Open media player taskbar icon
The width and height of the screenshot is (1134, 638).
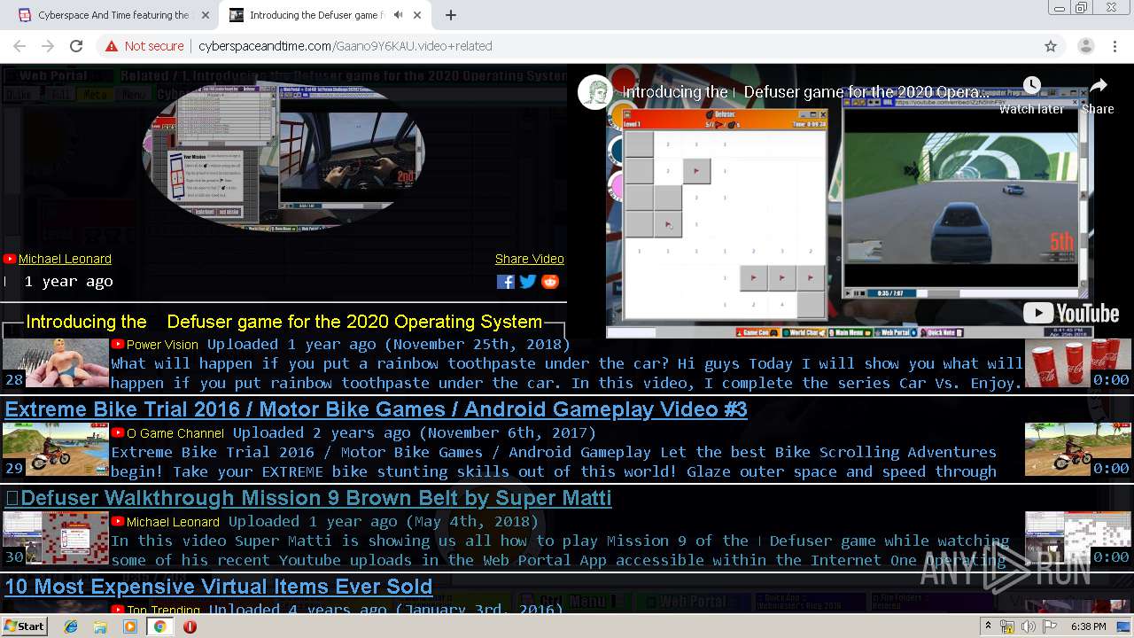(x=130, y=626)
